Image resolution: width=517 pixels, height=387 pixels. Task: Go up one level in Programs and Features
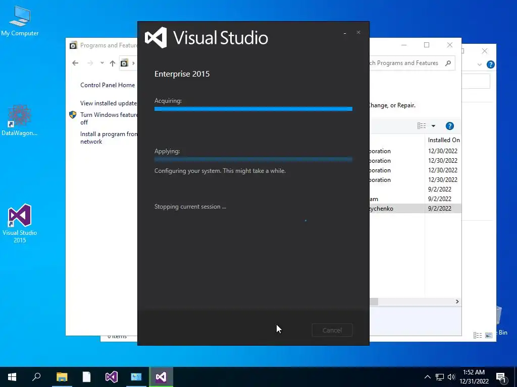tap(113, 63)
